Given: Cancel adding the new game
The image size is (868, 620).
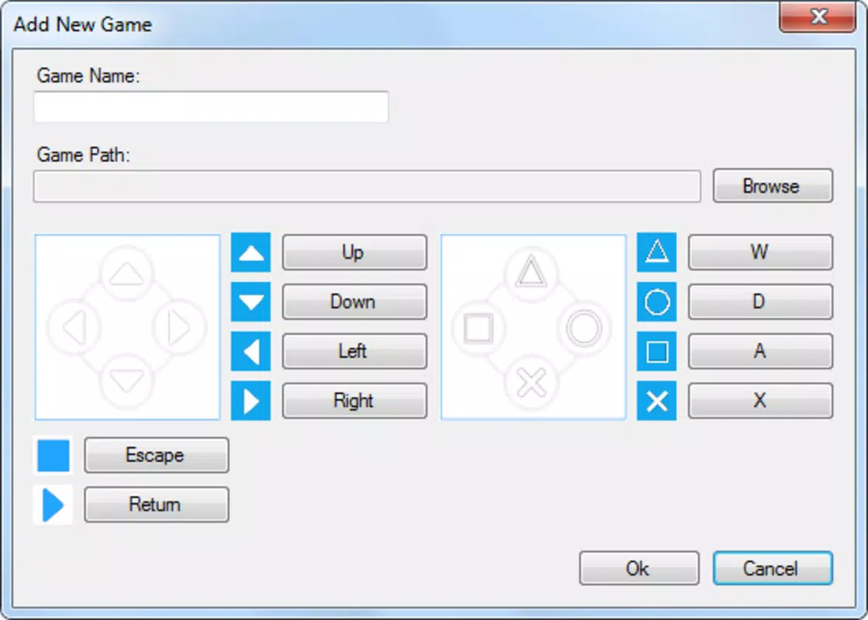Looking at the screenshot, I should [x=773, y=568].
